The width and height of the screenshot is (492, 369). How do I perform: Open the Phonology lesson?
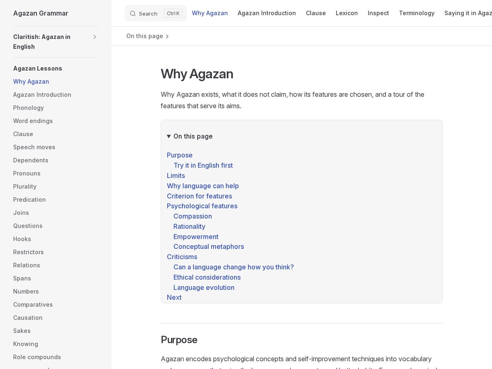point(28,108)
